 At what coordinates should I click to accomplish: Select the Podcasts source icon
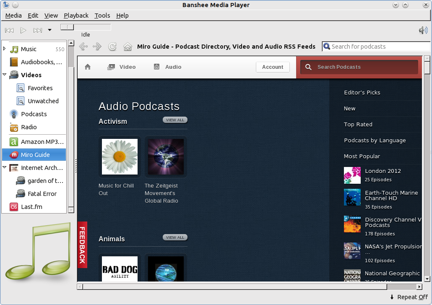[x=14, y=114]
